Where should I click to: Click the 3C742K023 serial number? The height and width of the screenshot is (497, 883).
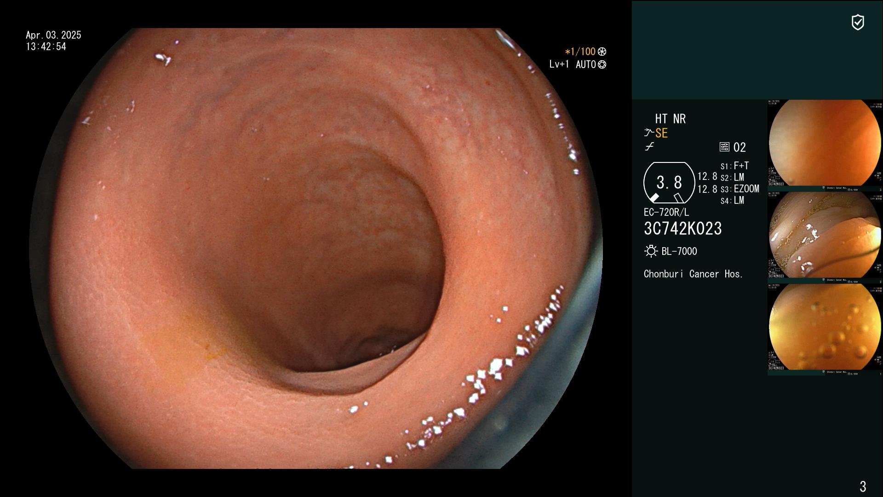tap(683, 229)
